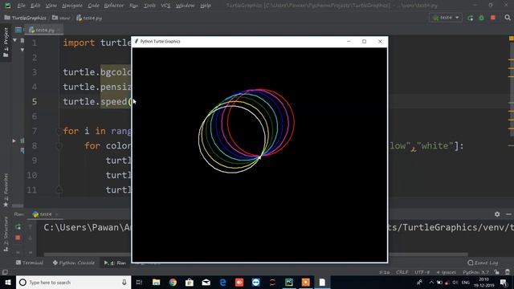Open the Run menu in the menu bar
Screen dimensions: 514x289
(x=133, y=6)
